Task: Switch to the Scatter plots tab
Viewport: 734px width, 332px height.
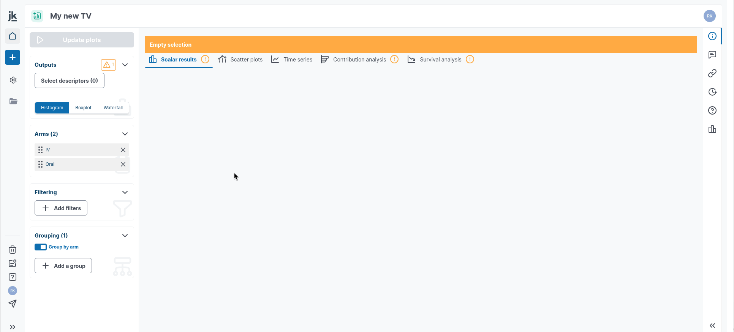Action: pos(240,60)
